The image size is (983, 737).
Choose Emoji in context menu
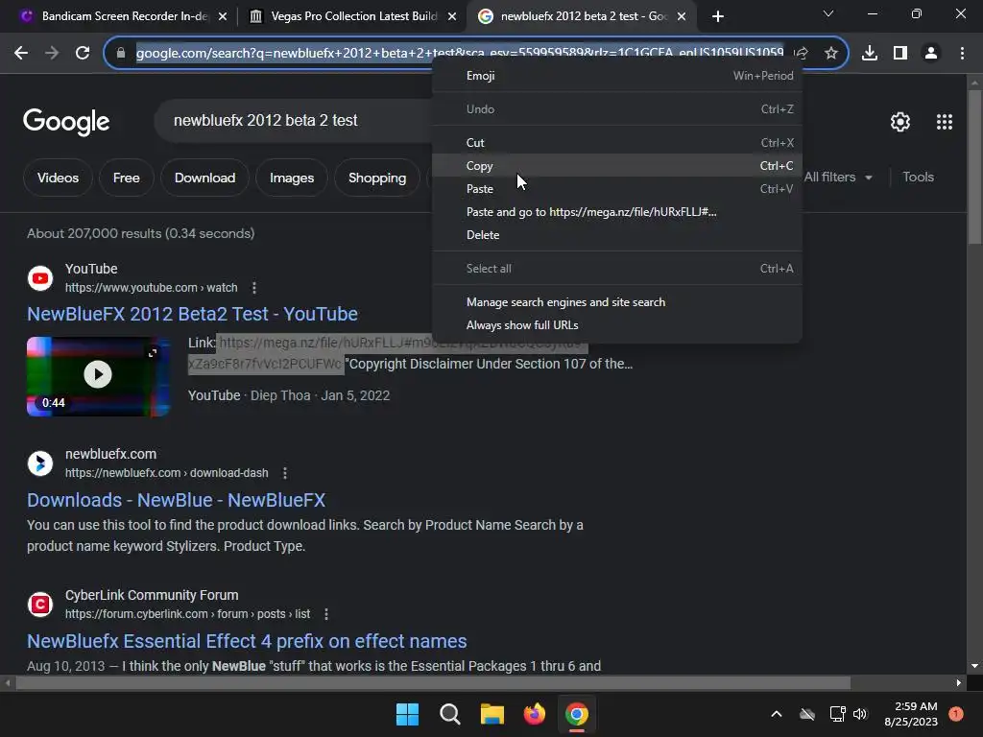click(617, 76)
